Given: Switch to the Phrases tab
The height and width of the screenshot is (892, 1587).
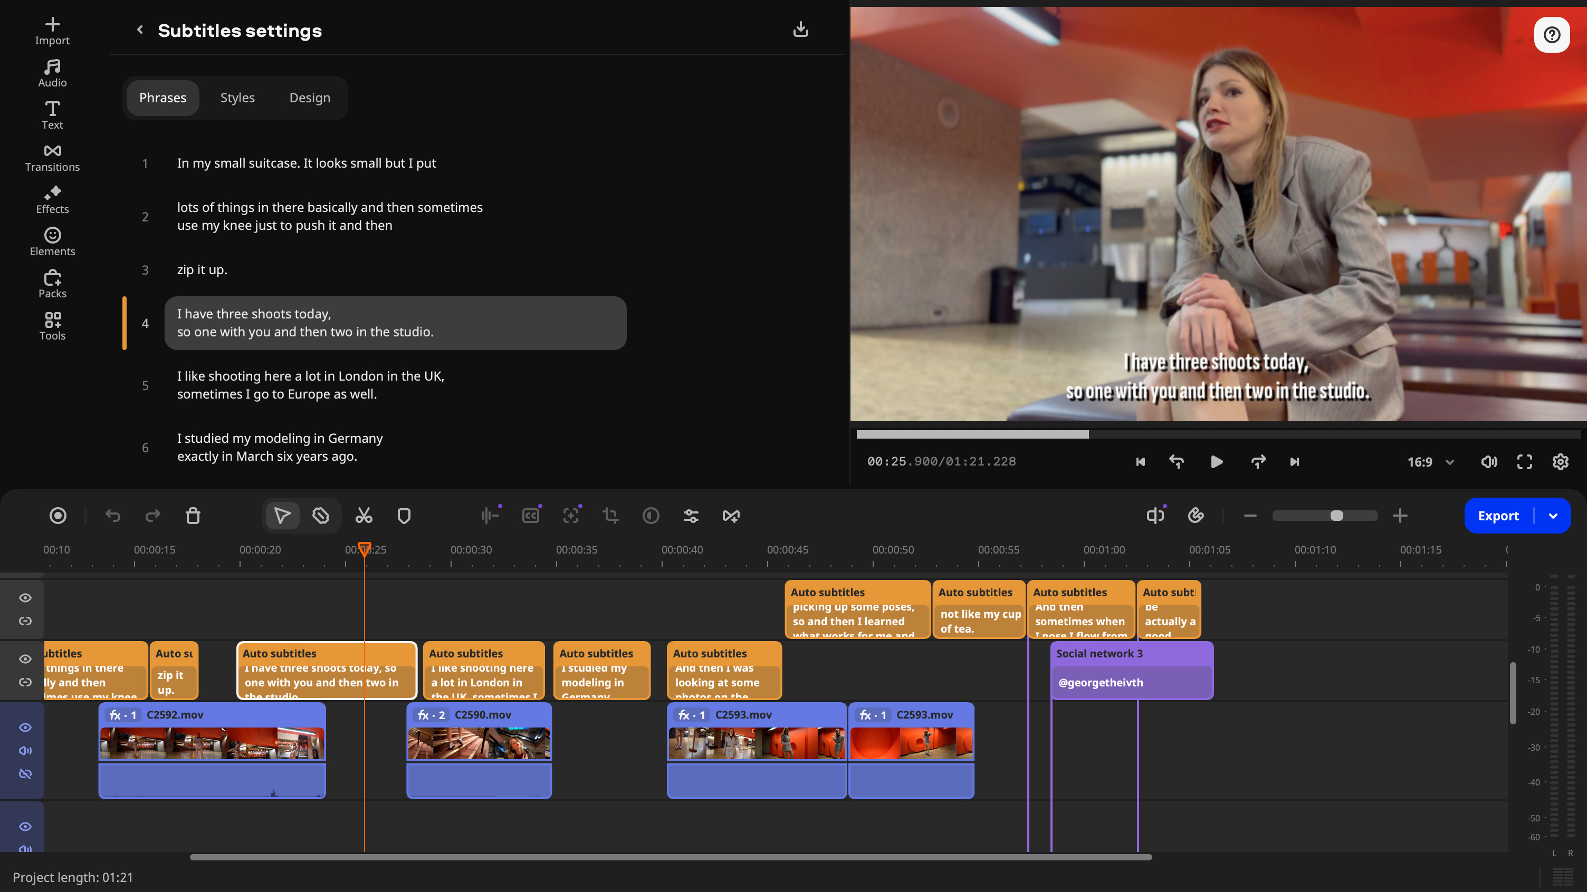Looking at the screenshot, I should [162, 98].
